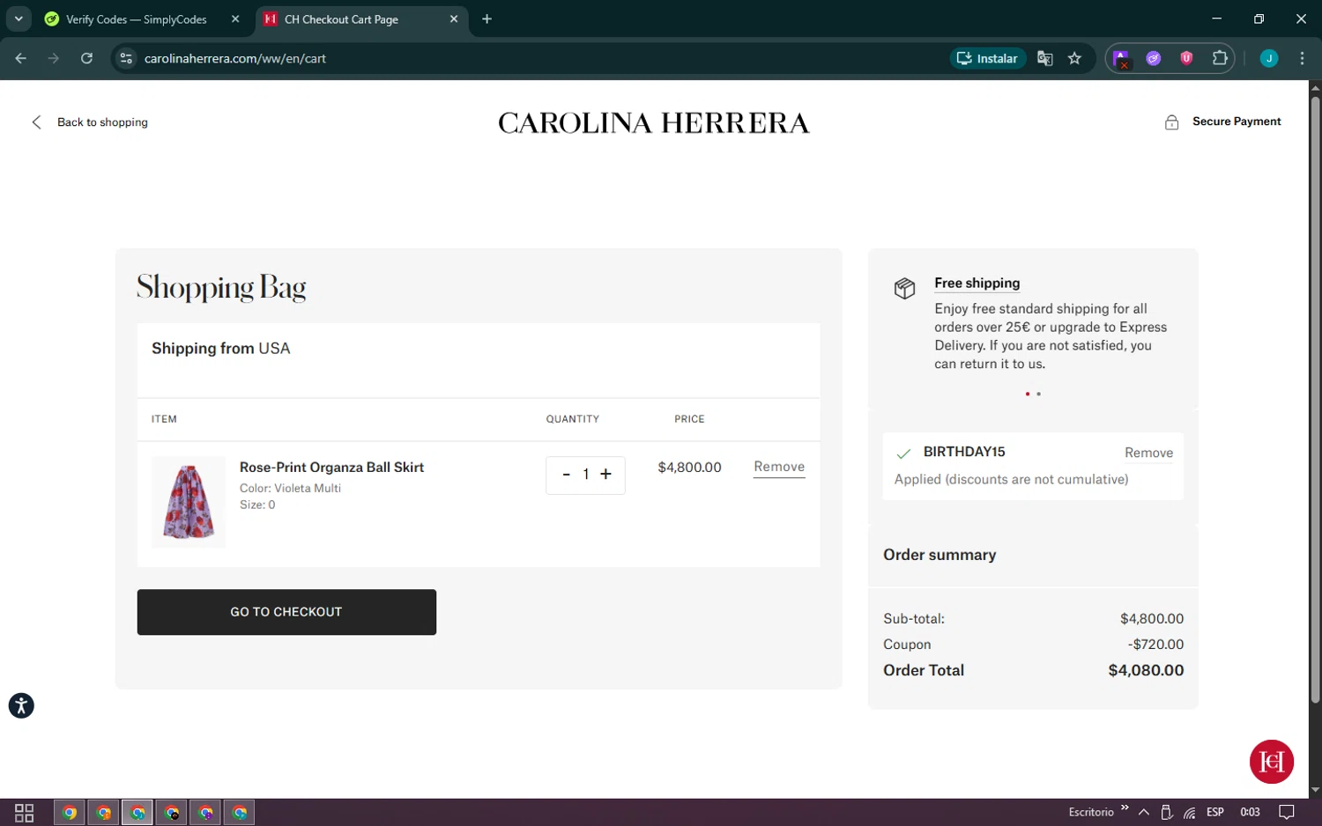1322x826 pixels.
Task: Open the round purple extension icon
Action: (1154, 58)
